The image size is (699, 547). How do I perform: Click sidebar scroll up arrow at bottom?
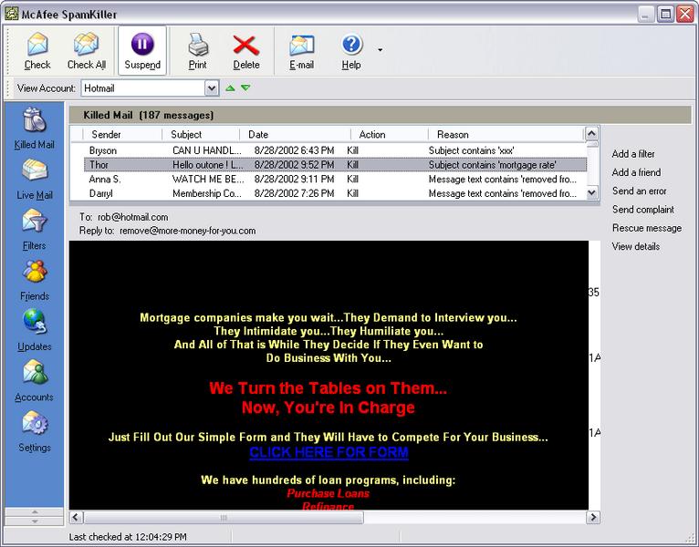tap(35, 511)
